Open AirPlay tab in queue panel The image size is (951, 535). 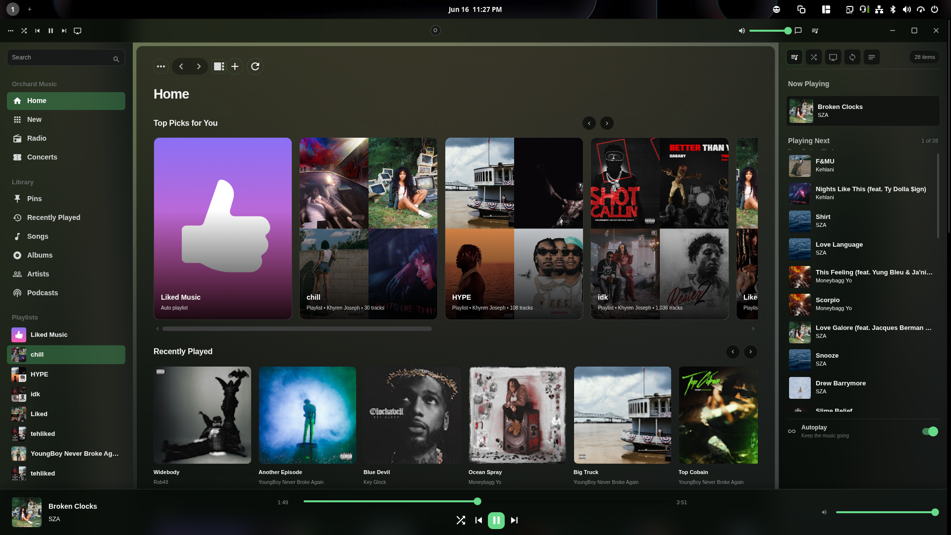[x=833, y=57]
